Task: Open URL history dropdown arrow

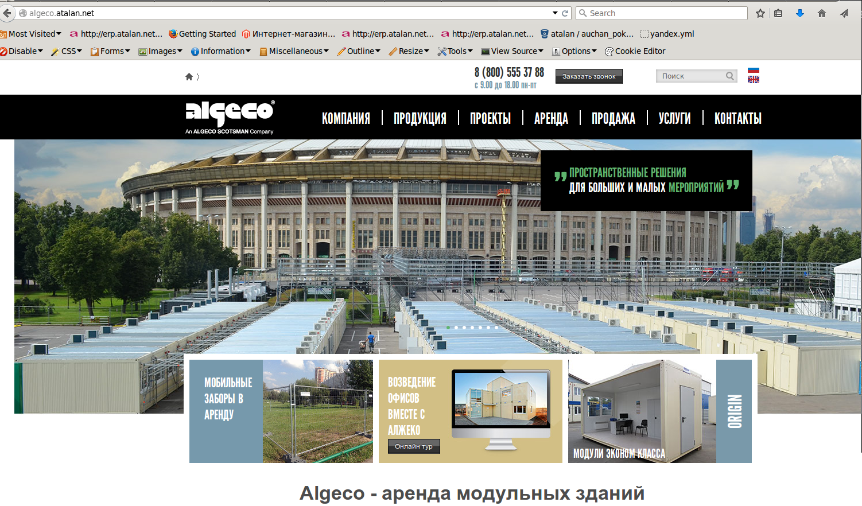Action: click(x=555, y=13)
